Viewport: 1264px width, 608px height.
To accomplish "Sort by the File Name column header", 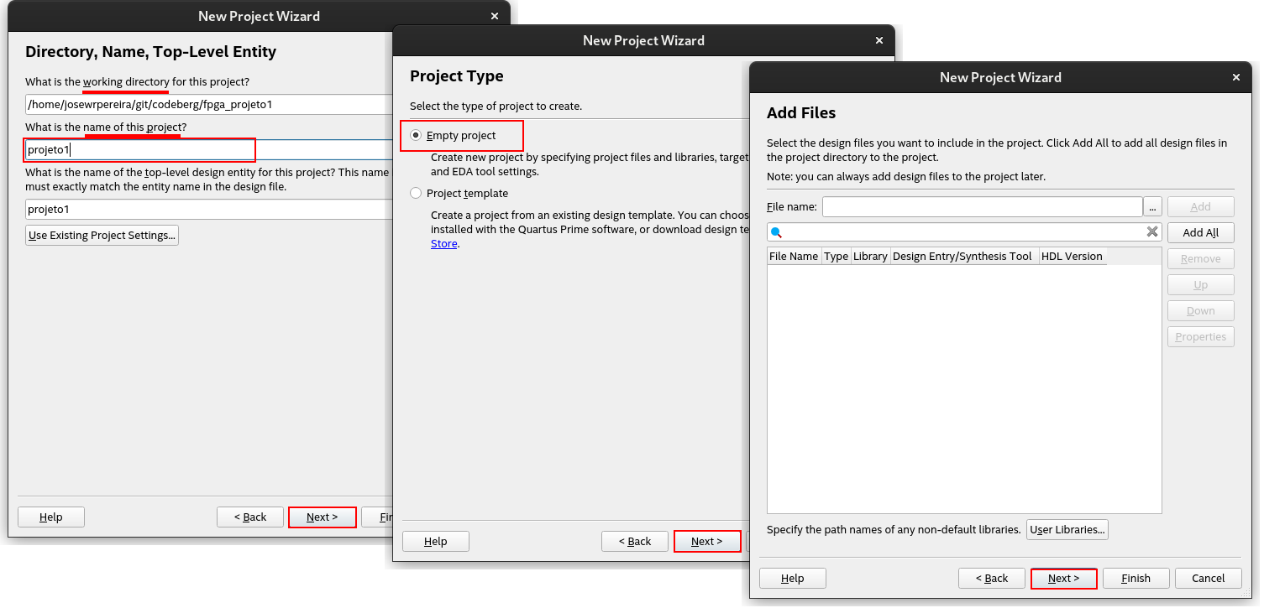I will click(794, 257).
